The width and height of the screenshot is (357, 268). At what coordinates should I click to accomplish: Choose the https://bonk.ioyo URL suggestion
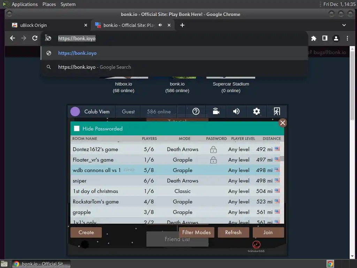174,53
